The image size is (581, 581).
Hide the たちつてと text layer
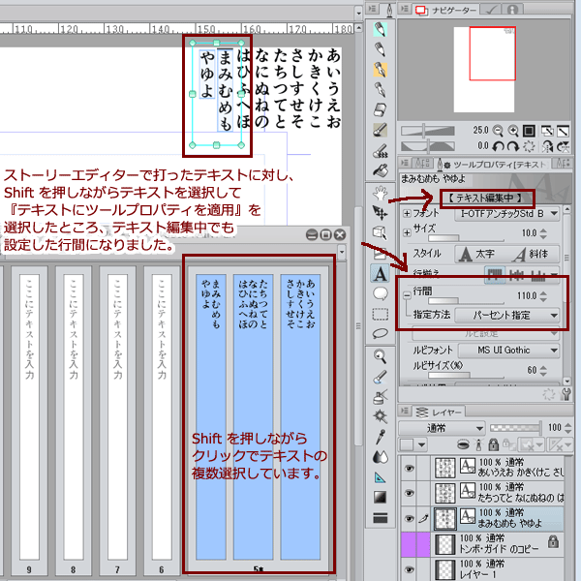tap(409, 493)
